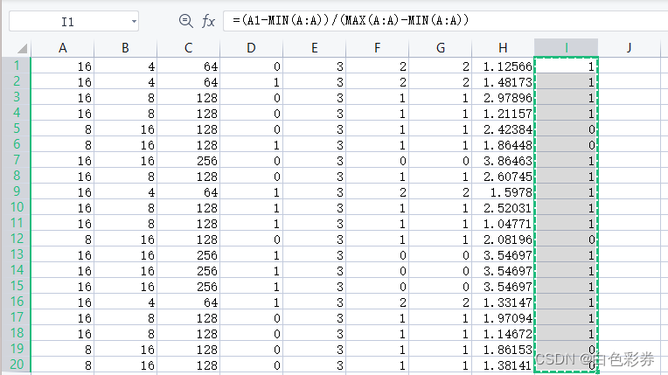668x375 pixels.
Task: Click the zoom magnifier icon by formula bar
Action: 185,20
